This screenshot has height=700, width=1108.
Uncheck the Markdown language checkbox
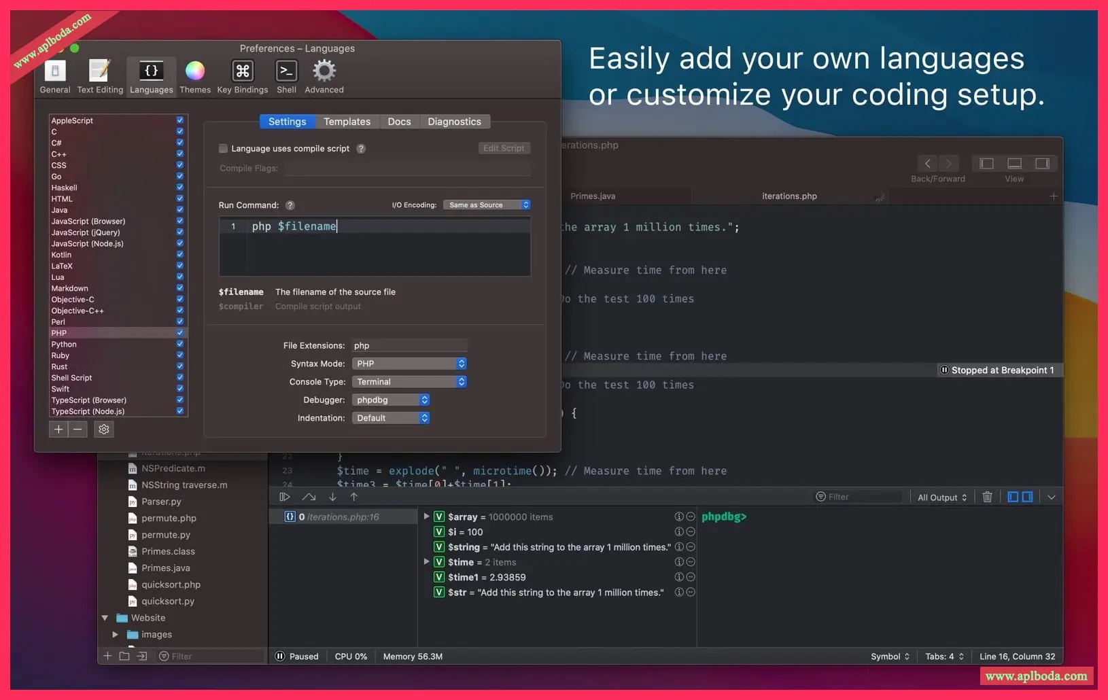pyautogui.click(x=180, y=288)
